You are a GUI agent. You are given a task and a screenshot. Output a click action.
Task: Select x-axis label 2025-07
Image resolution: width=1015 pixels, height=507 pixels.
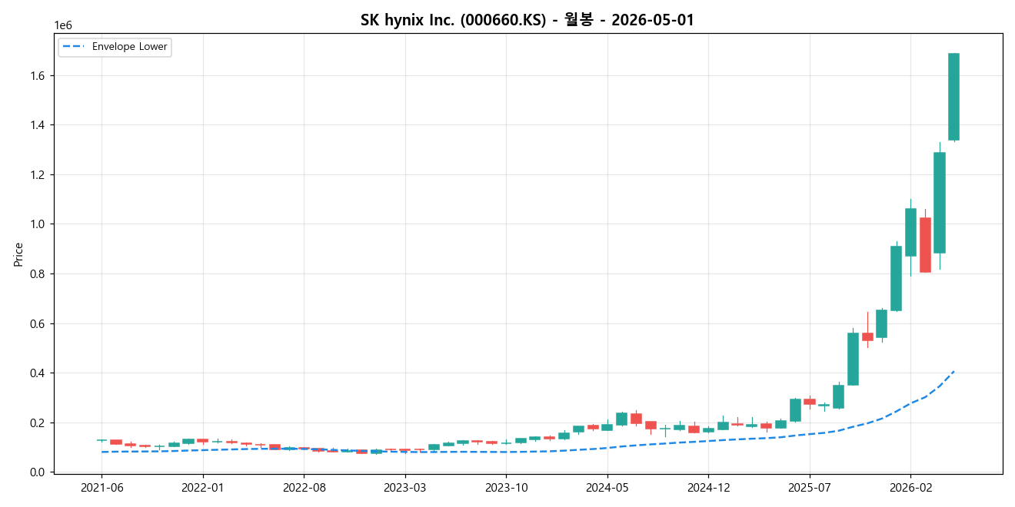pos(810,487)
